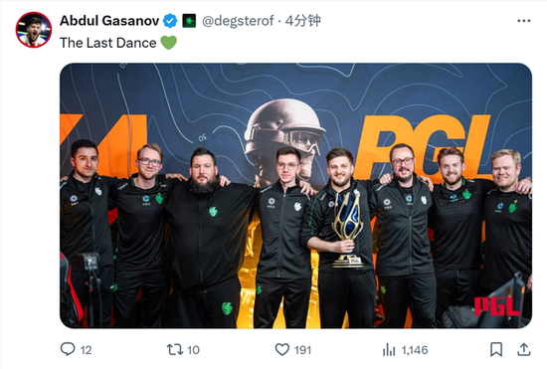
Task: Open the three-dot more options menu
Action: (x=523, y=21)
